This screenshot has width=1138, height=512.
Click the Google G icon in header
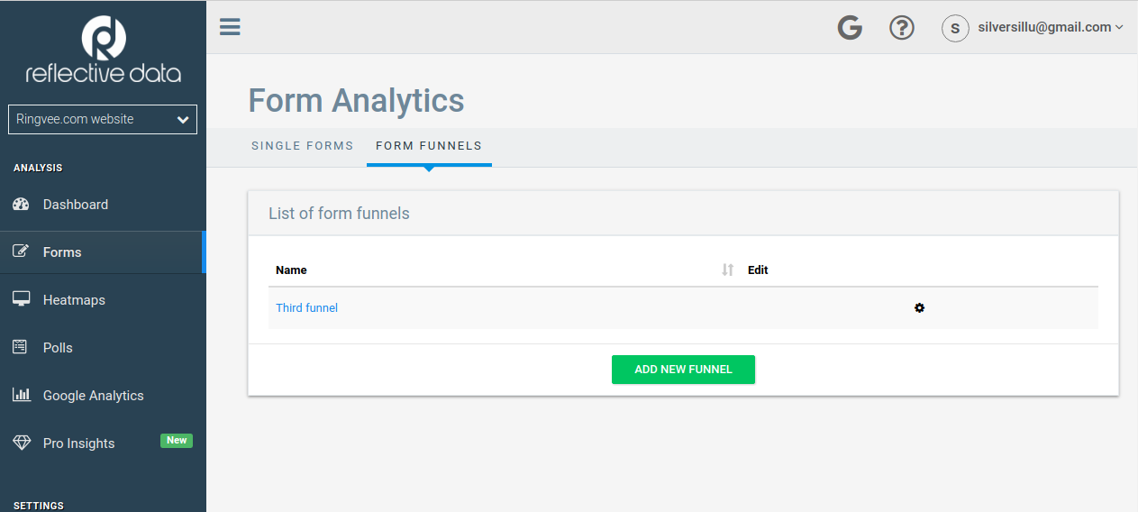tap(850, 28)
